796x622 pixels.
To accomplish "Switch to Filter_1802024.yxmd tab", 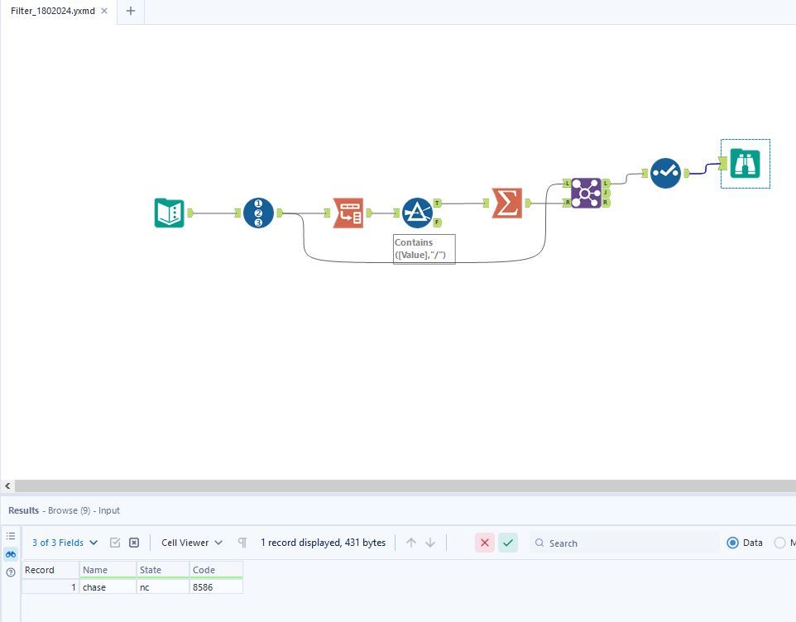I will (x=53, y=11).
